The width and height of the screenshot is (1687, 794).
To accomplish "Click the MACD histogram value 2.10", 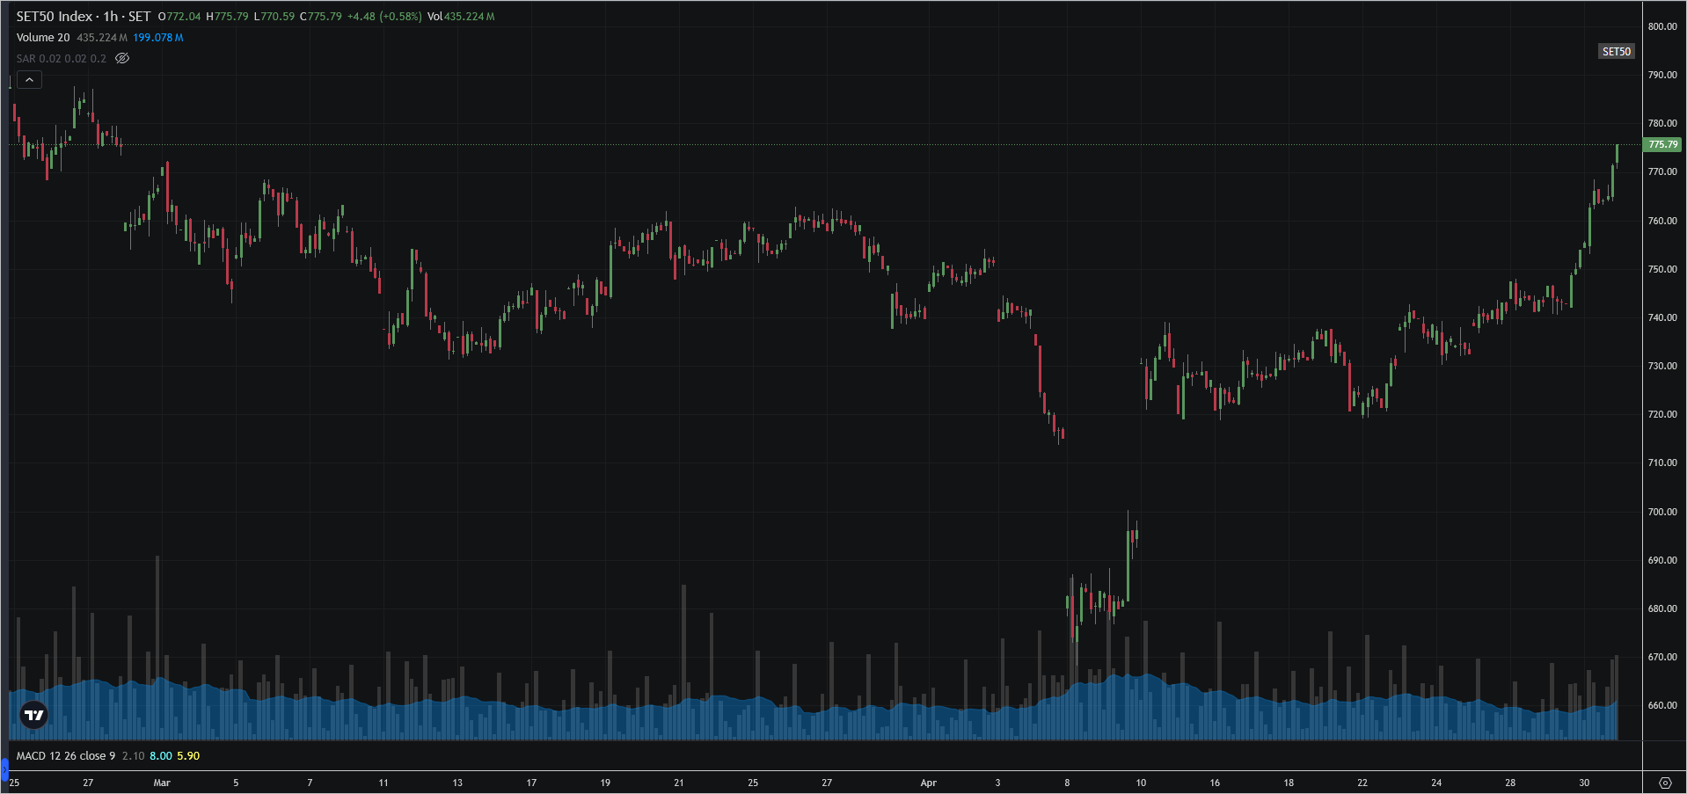I will [x=133, y=756].
